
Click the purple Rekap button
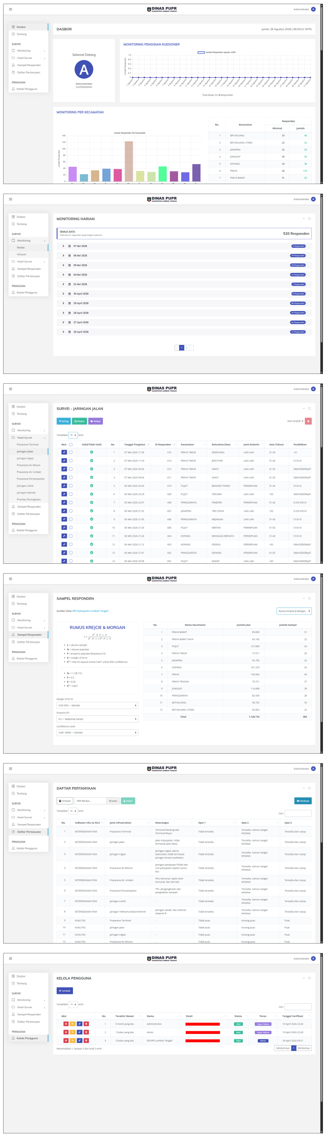pos(96,421)
